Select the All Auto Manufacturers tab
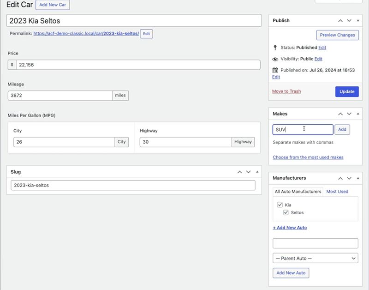 pos(298,191)
